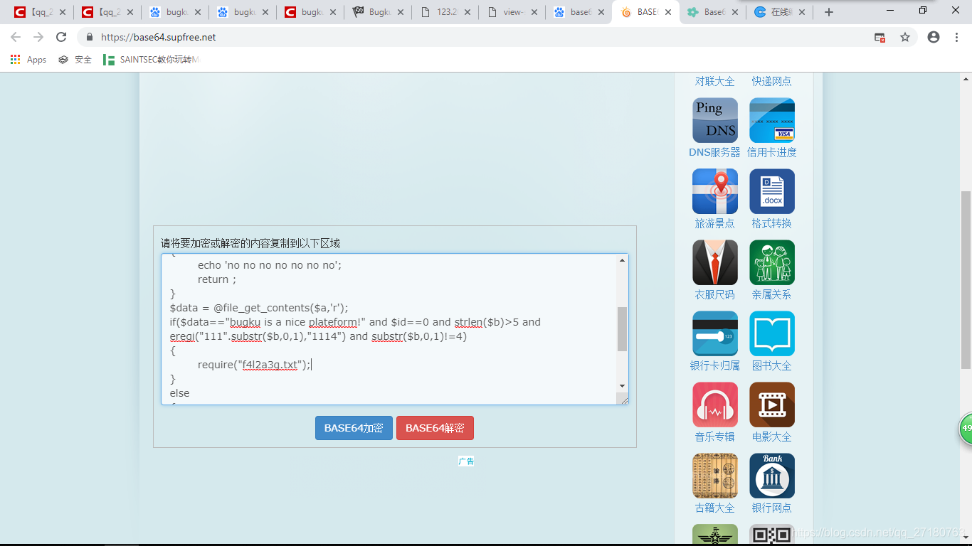Open the 信用卡进度 credit card icon
The image size is (972, 546).
(772, 120)
